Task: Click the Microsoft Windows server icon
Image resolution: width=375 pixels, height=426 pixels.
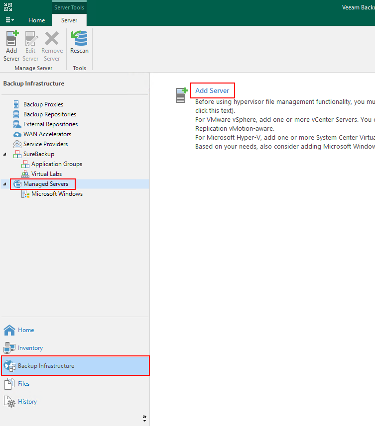Action: 25,194
